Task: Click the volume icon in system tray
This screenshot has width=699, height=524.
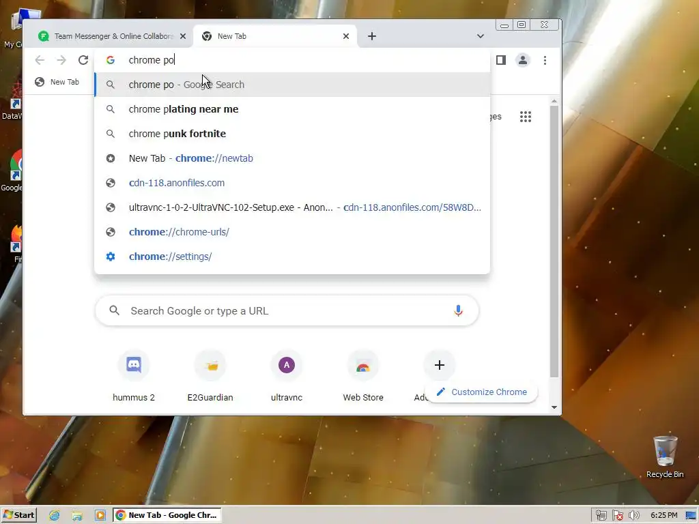Action: coord(633,516)
